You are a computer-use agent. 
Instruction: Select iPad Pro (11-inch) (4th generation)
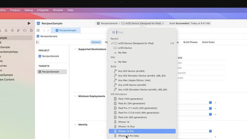pyautogui.click(x=142, y=108)
